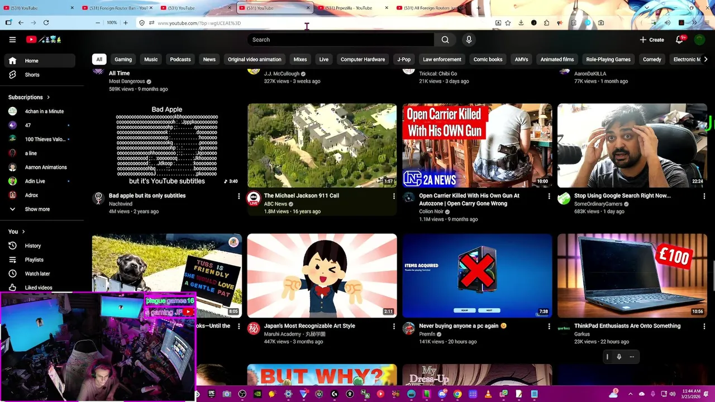Click the system tray microphone icon
Screen dimensions: 715x402
coord(654,394)
